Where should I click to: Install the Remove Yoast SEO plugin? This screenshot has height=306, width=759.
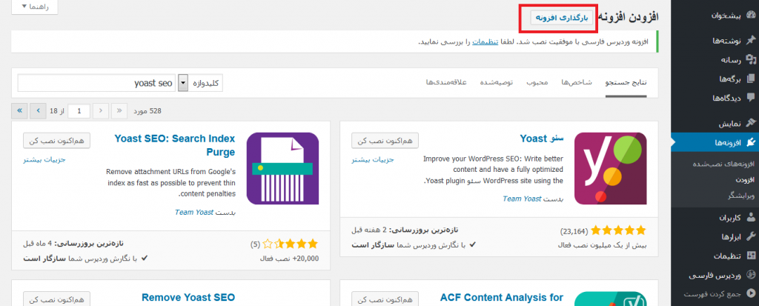pos(56,299)
